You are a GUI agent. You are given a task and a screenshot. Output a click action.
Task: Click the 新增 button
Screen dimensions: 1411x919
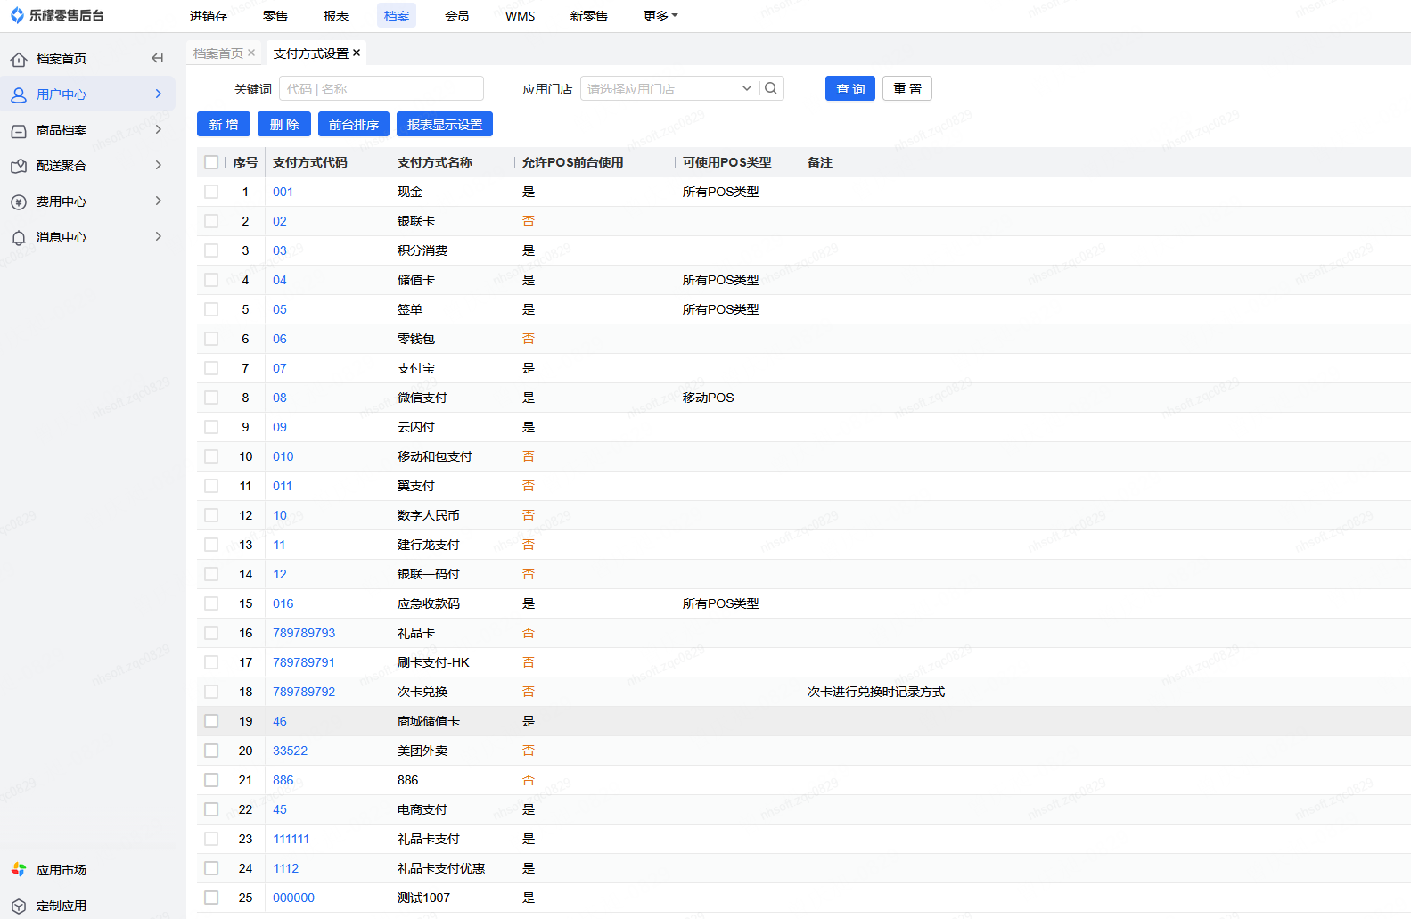coord(224,124)
